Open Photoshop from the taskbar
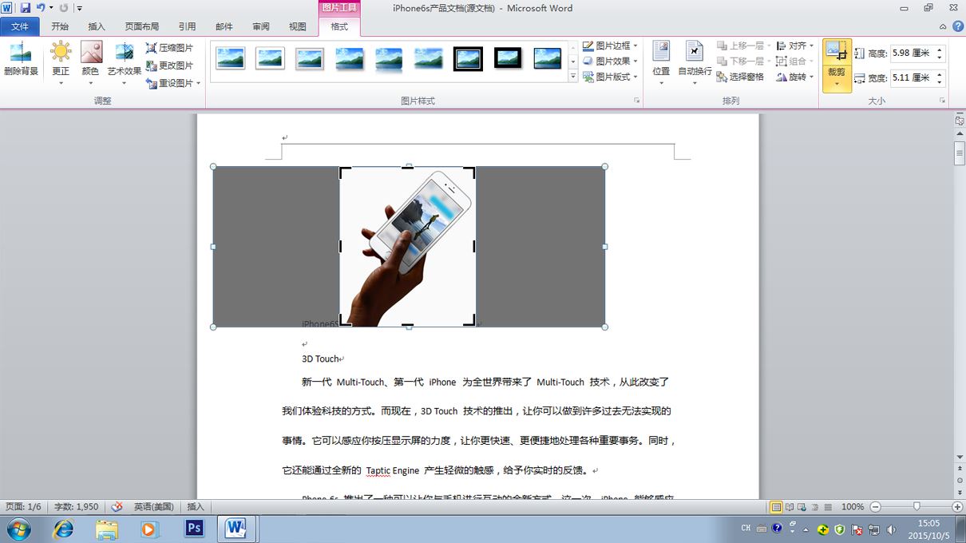 click(x=194, y=529)
